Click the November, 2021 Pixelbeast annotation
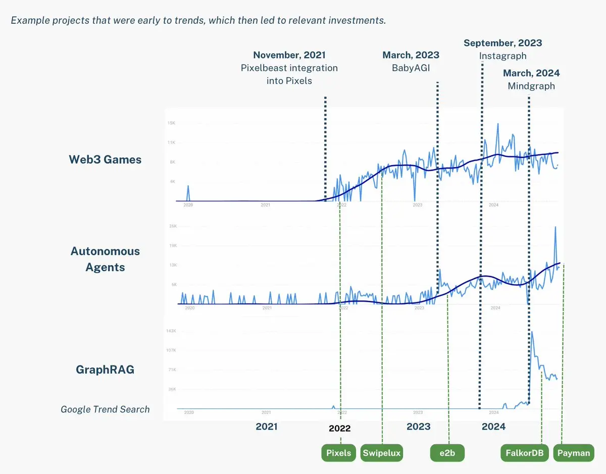The width and height of the screenshot is (606, 474). tap(289, 68)
